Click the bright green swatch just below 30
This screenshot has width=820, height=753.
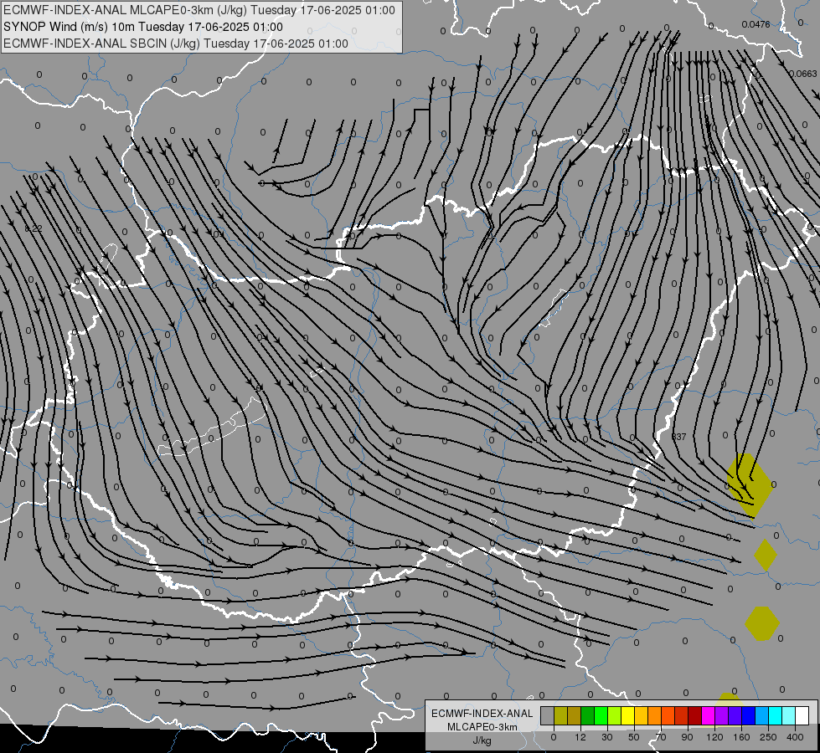click(x=601, y=715)
